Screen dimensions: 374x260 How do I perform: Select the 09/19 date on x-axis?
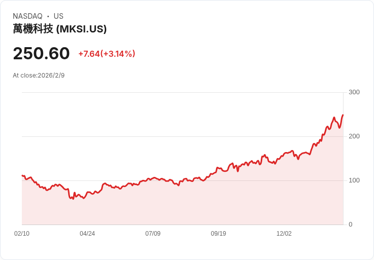pos(219,234)
